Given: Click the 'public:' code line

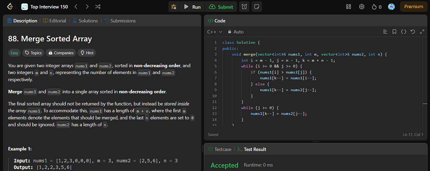Looking at the screenshot, I should 231,48.
